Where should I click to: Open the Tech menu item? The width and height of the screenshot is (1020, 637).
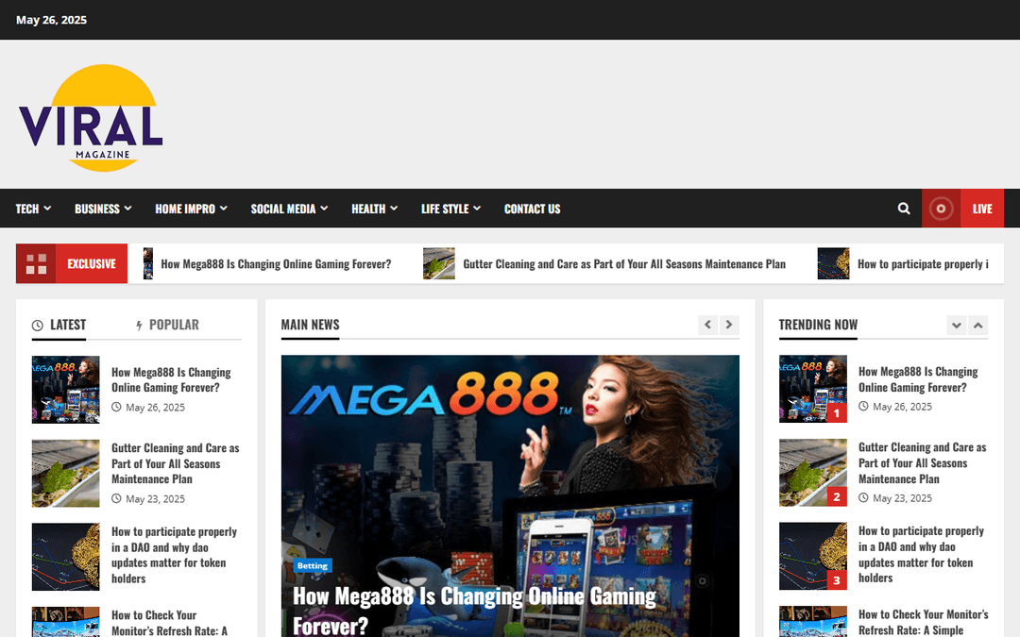[27, 209]
